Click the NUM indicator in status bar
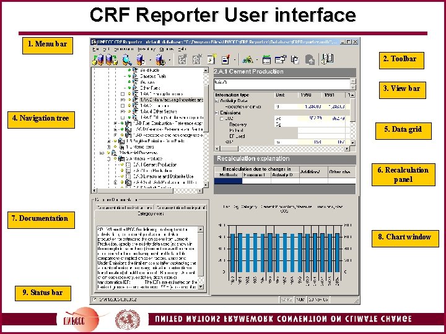This screenshot has height=334, width=446. [x=300, y=299]
